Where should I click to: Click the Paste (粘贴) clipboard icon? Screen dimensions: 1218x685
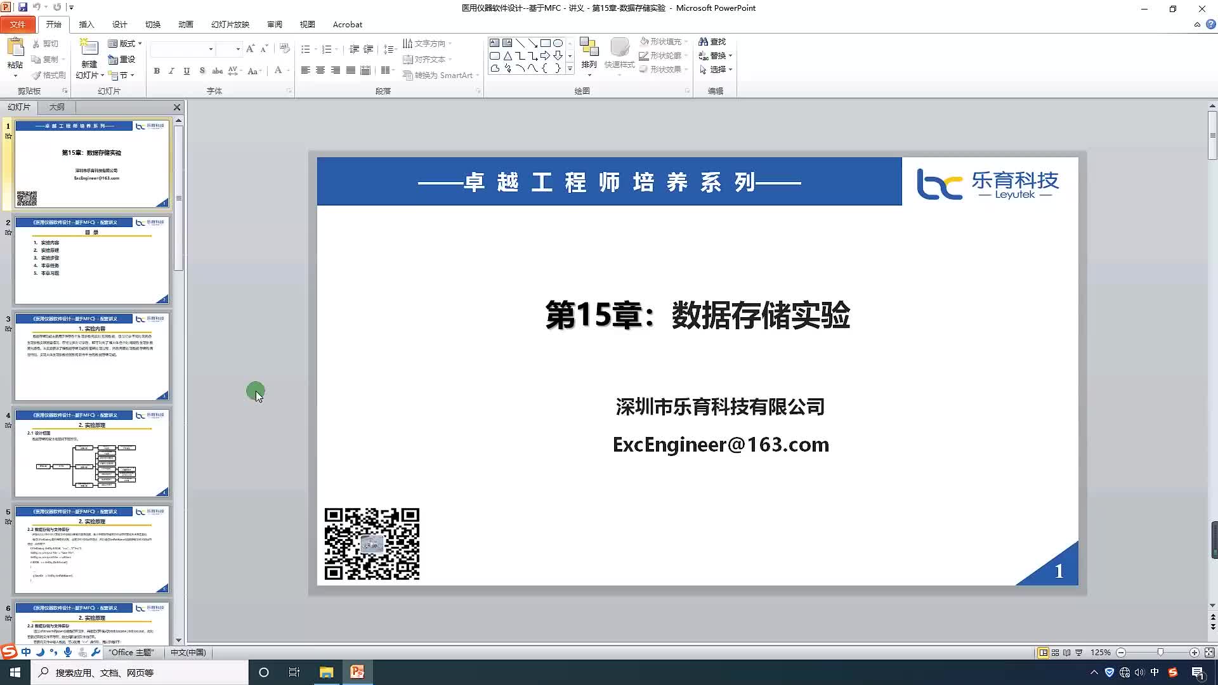click(15, 48)
